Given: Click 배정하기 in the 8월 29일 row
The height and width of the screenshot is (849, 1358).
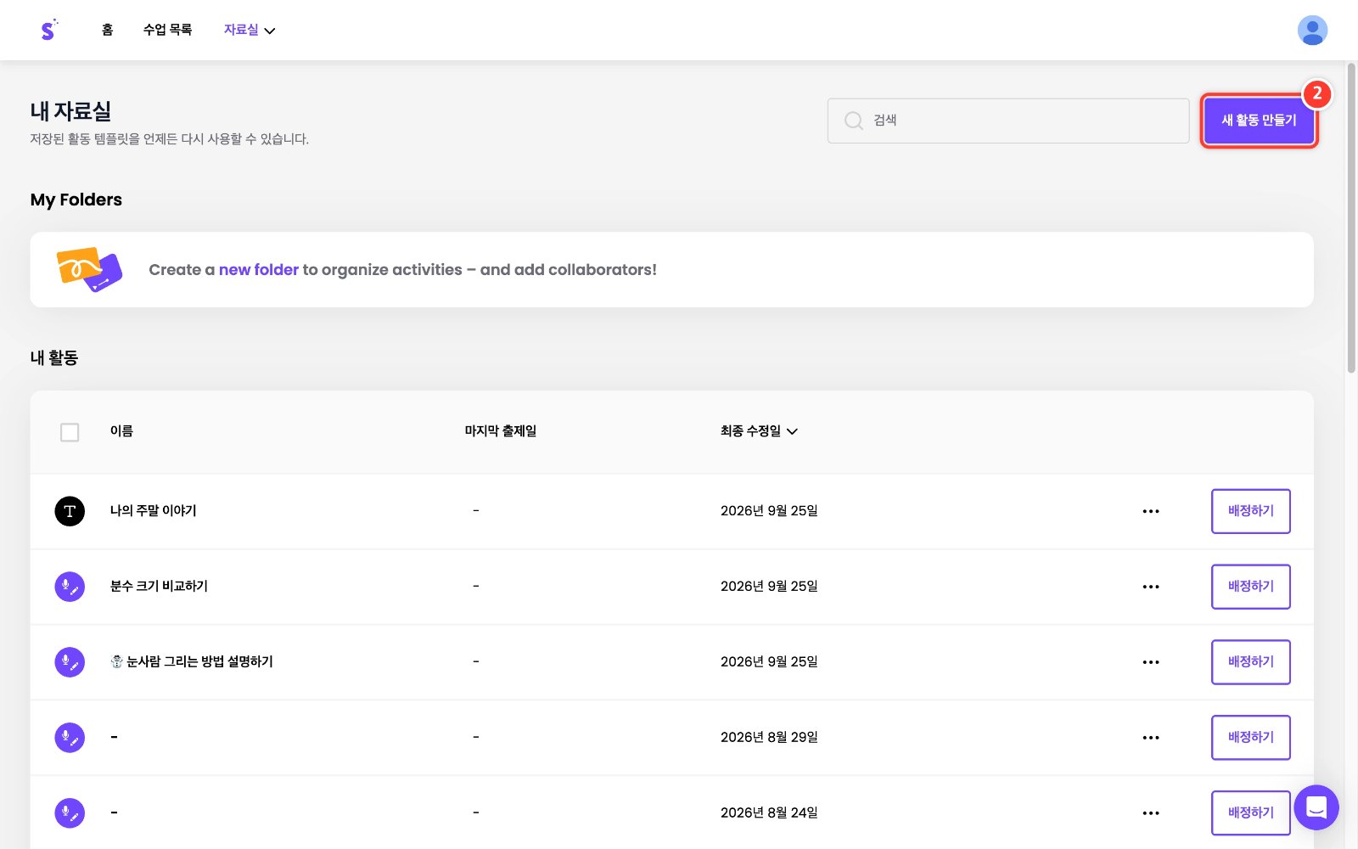Looking at the screenshot, I should click(x=1250, y=738).
